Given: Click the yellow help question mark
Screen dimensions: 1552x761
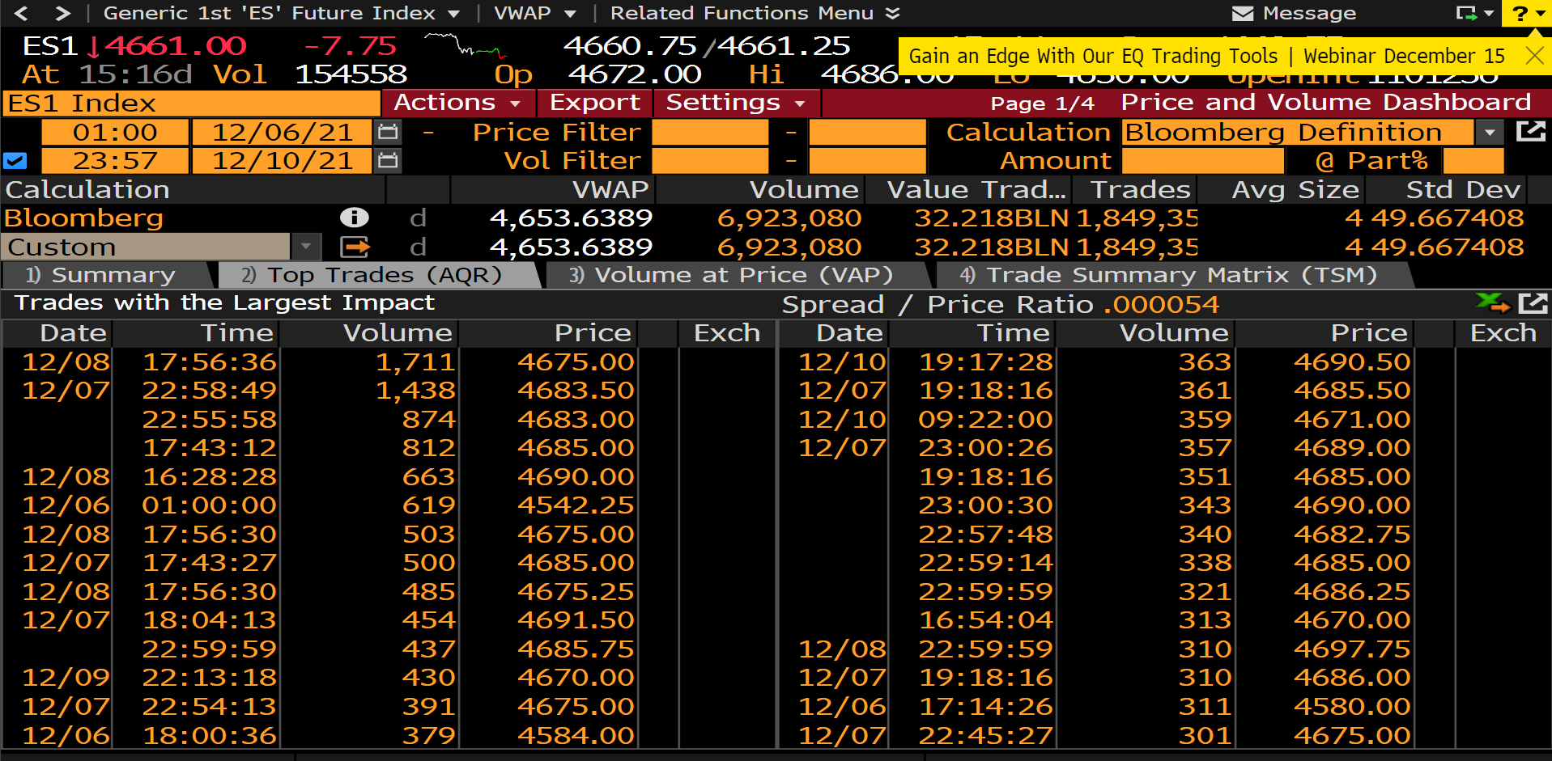Looking at the screenshot, I should coord(1520,14).
